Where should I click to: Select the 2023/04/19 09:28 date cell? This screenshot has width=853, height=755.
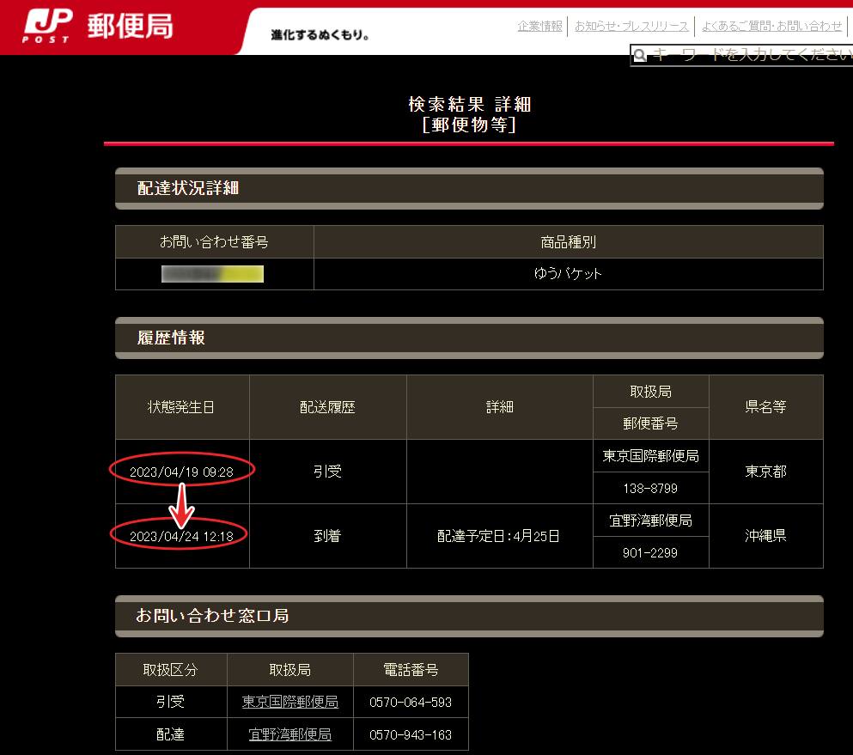(181, 472)
